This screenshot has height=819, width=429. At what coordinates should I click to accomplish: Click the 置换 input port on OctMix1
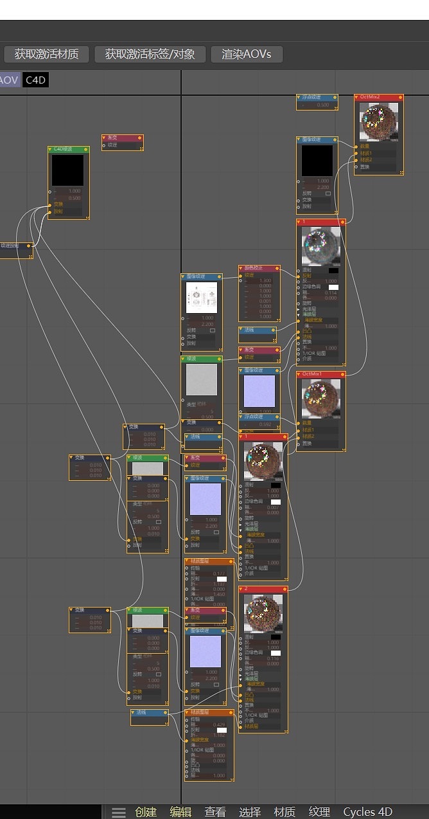pos(299,443)
